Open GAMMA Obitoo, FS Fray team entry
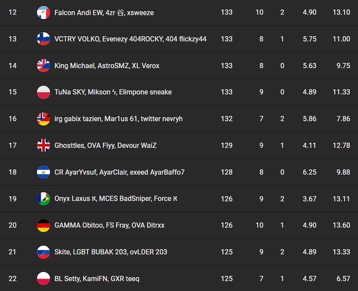 coord(109,225)
